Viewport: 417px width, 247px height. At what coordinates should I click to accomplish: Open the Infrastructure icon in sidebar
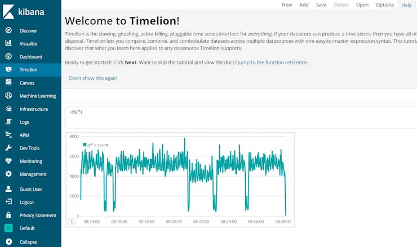coord(8,109)
